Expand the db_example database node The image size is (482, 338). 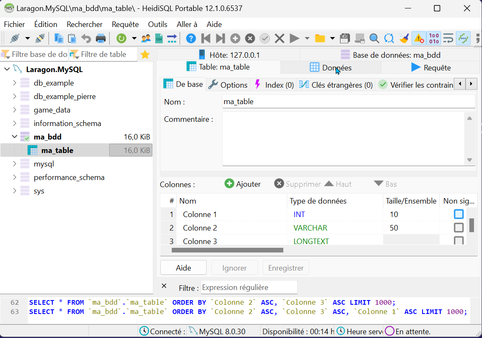(x=15, y=83)
